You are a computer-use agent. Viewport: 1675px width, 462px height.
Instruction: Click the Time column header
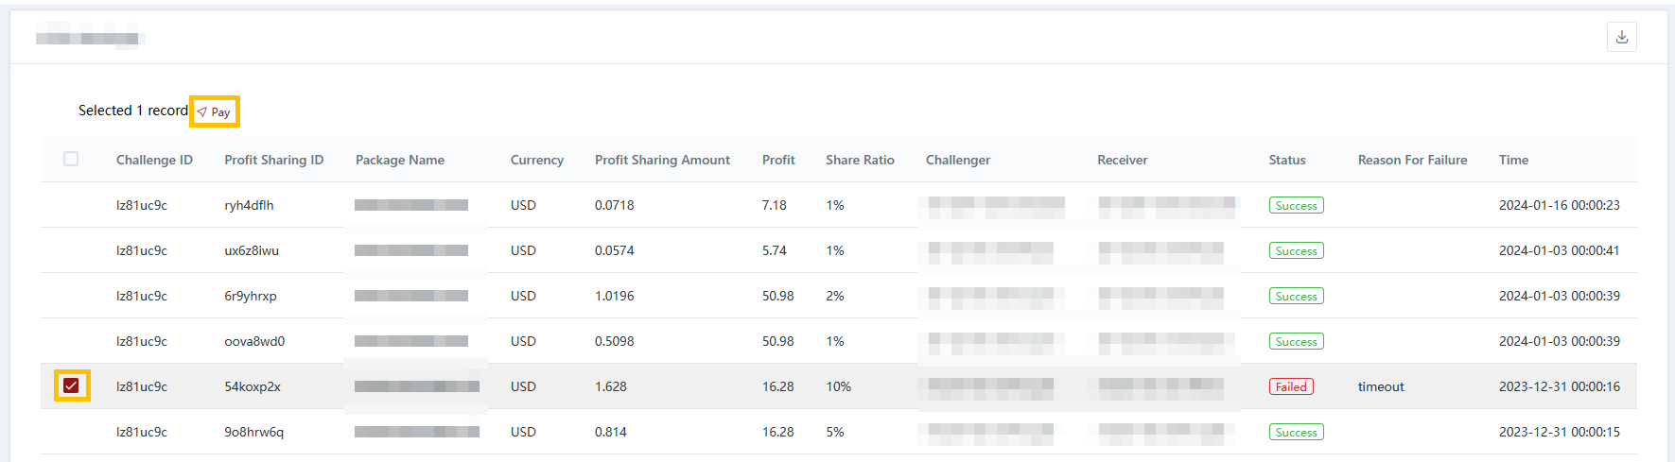click(1513, 160)
